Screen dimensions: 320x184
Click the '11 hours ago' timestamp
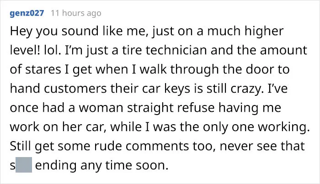click(x=76, y=13)
